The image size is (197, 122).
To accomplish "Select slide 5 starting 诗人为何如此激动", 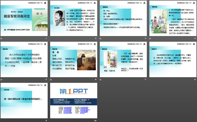I will 24,59.
